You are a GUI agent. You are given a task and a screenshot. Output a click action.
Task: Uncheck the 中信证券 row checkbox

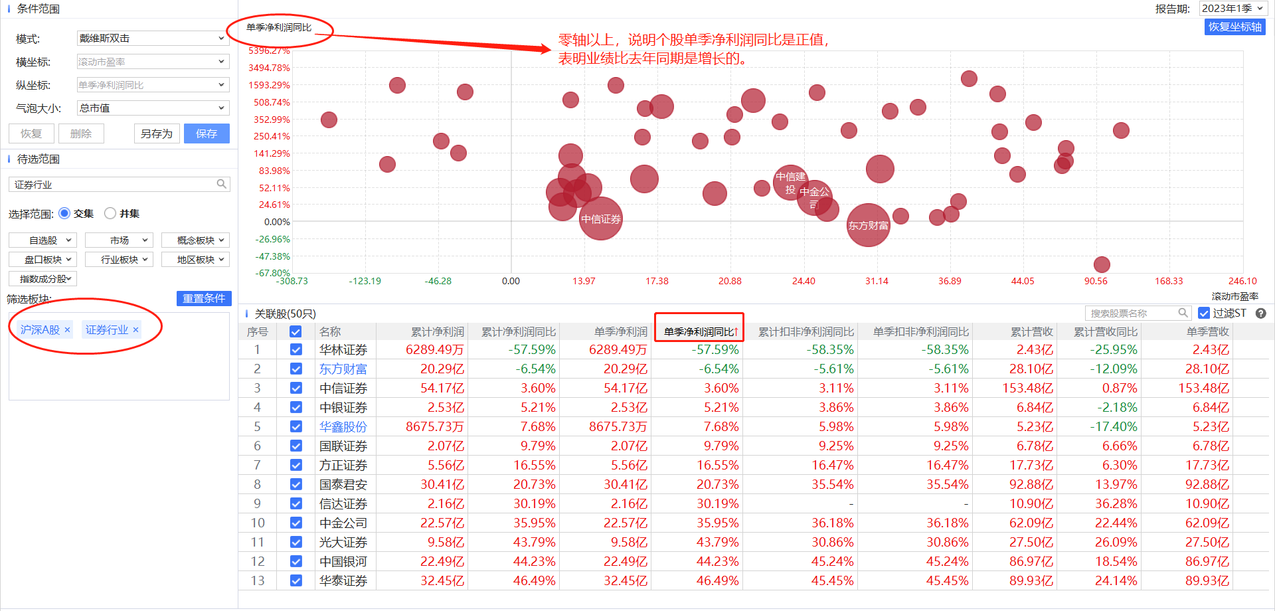click(296, 388)
